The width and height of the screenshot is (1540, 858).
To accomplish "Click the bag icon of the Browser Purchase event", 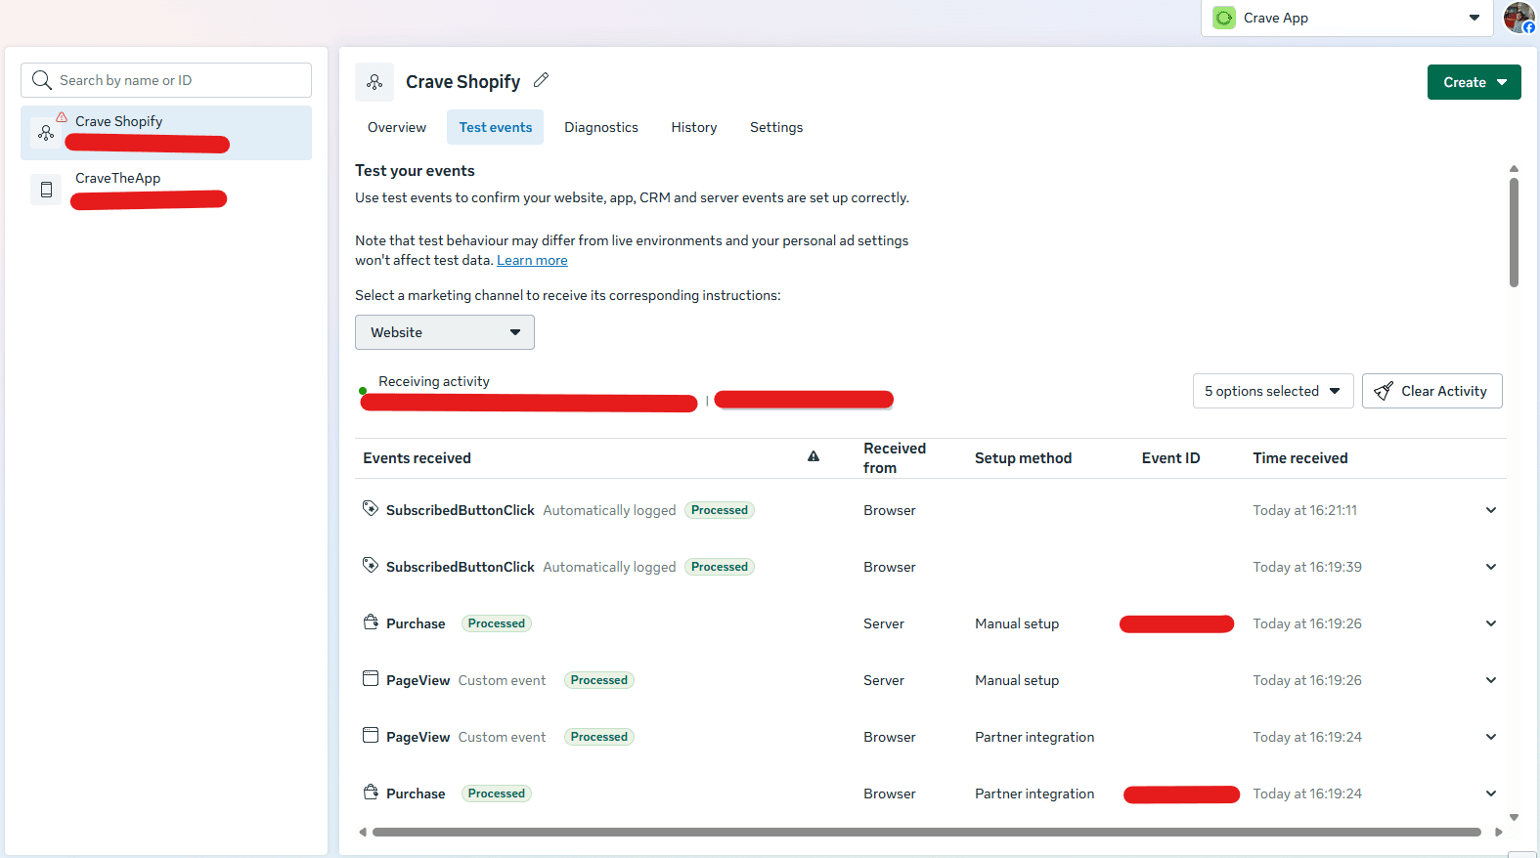I will (371, 792).
